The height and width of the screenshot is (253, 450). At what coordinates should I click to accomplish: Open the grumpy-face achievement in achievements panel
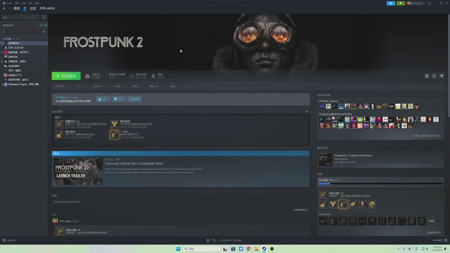point(372,204)
